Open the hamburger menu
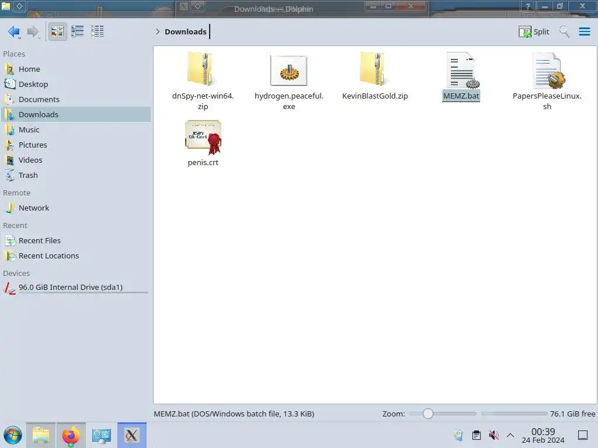Screen dimensions: 598x448 tap(584, 32)
